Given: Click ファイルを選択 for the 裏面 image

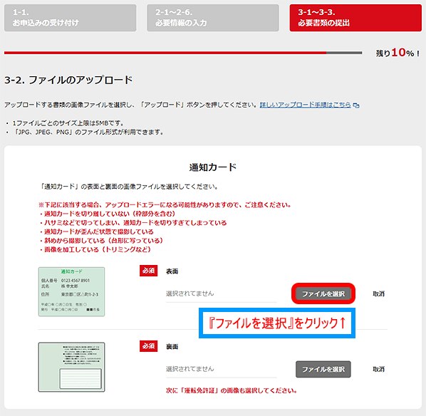Looking at the screenshot, I should pos(323,369).
